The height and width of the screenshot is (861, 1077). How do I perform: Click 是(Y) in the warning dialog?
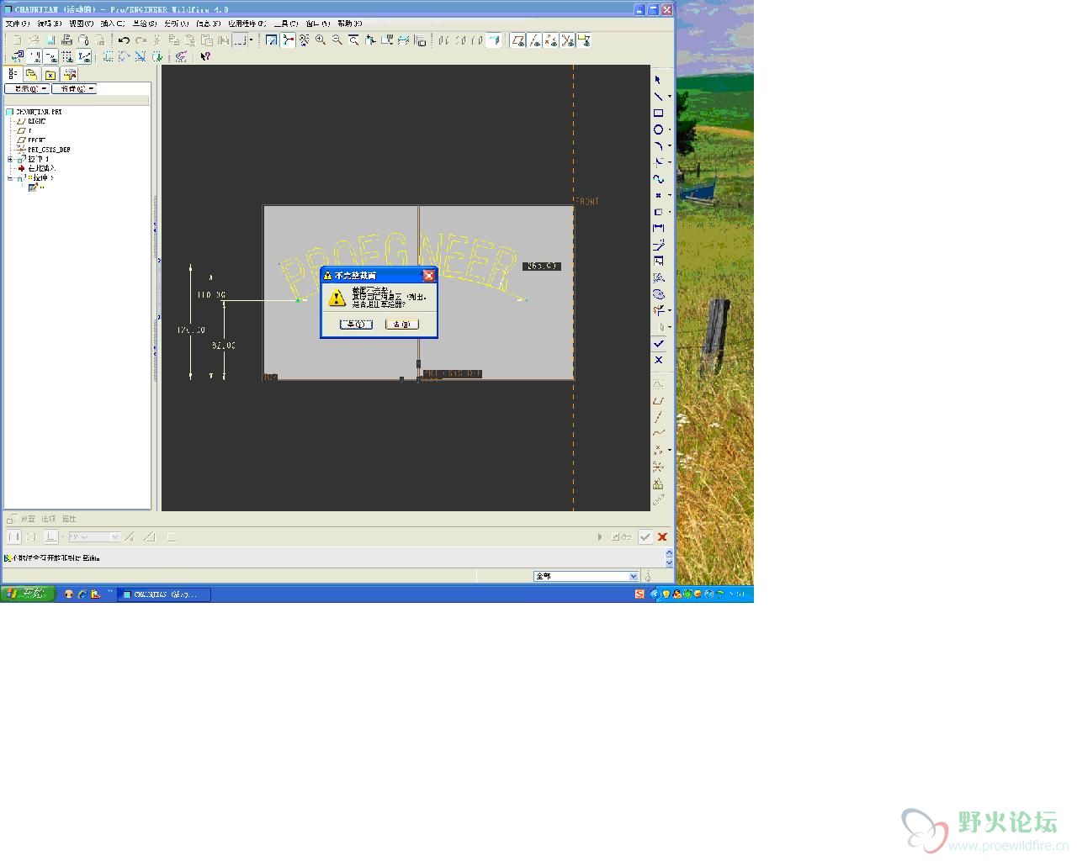click(356, 324)
